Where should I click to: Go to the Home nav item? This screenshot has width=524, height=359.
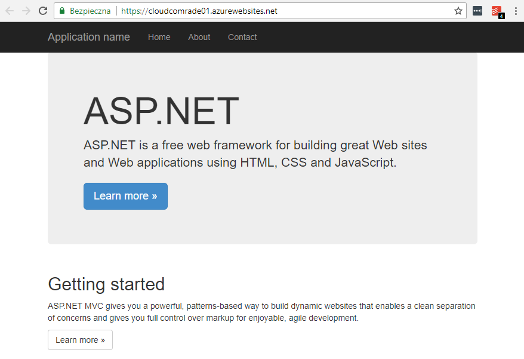[159, 37]
